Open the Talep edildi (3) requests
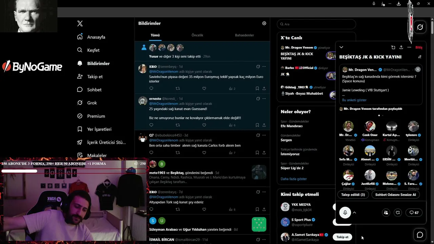The image size is (434, 244). tap(353, 195)
